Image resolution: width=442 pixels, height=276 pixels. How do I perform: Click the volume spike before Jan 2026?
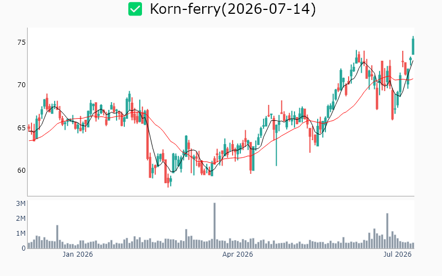(x=57, y=237)
